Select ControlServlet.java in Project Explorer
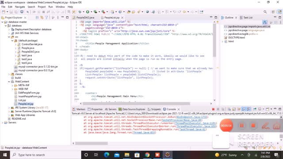The height and width of the screenshot is (159, 283). pyautogui.click(x=32, y=44)
